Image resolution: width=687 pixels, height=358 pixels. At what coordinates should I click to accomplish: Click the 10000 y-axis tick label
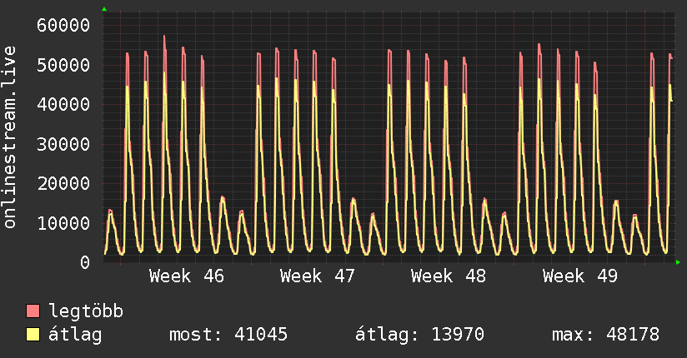(x=63, y=224)
